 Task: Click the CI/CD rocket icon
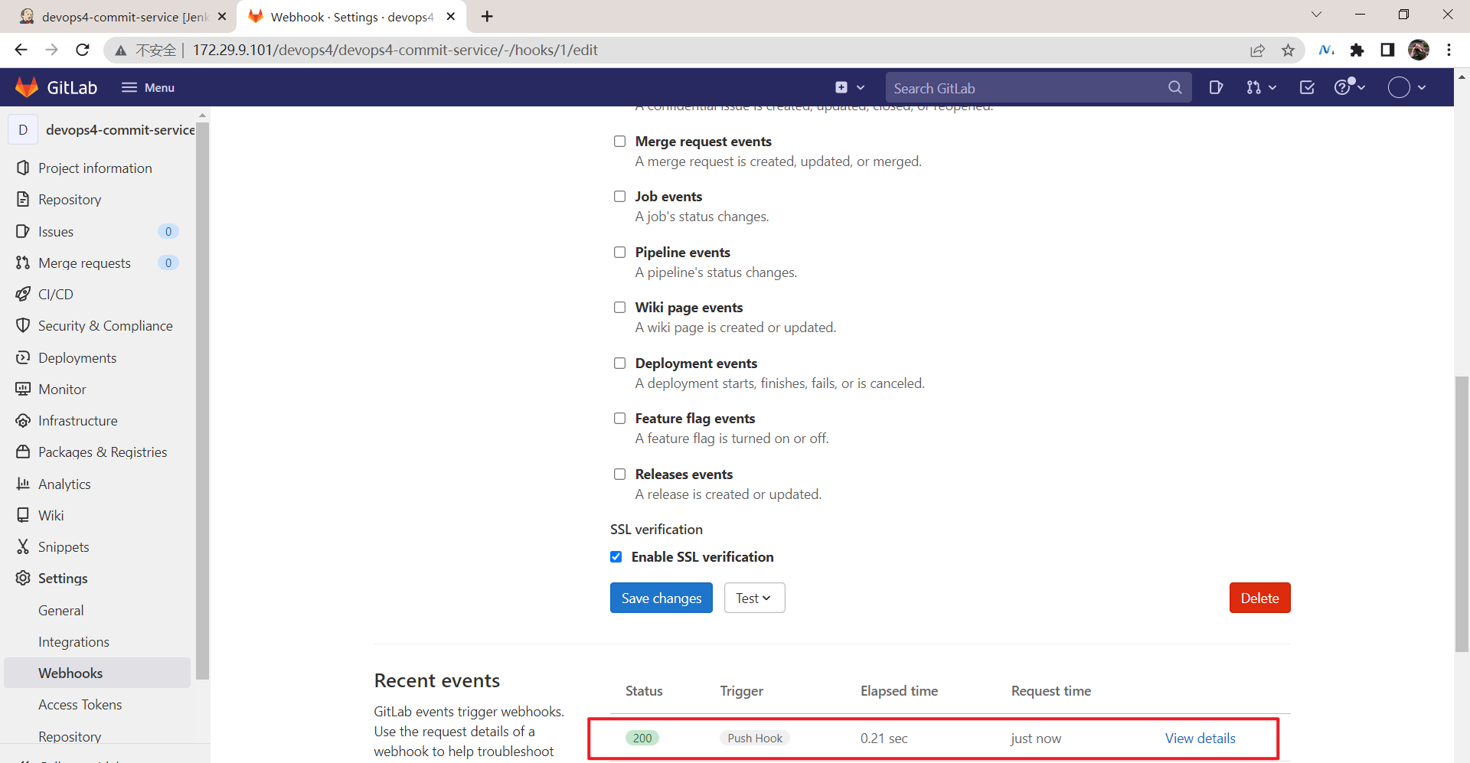(x=23, y=294)
